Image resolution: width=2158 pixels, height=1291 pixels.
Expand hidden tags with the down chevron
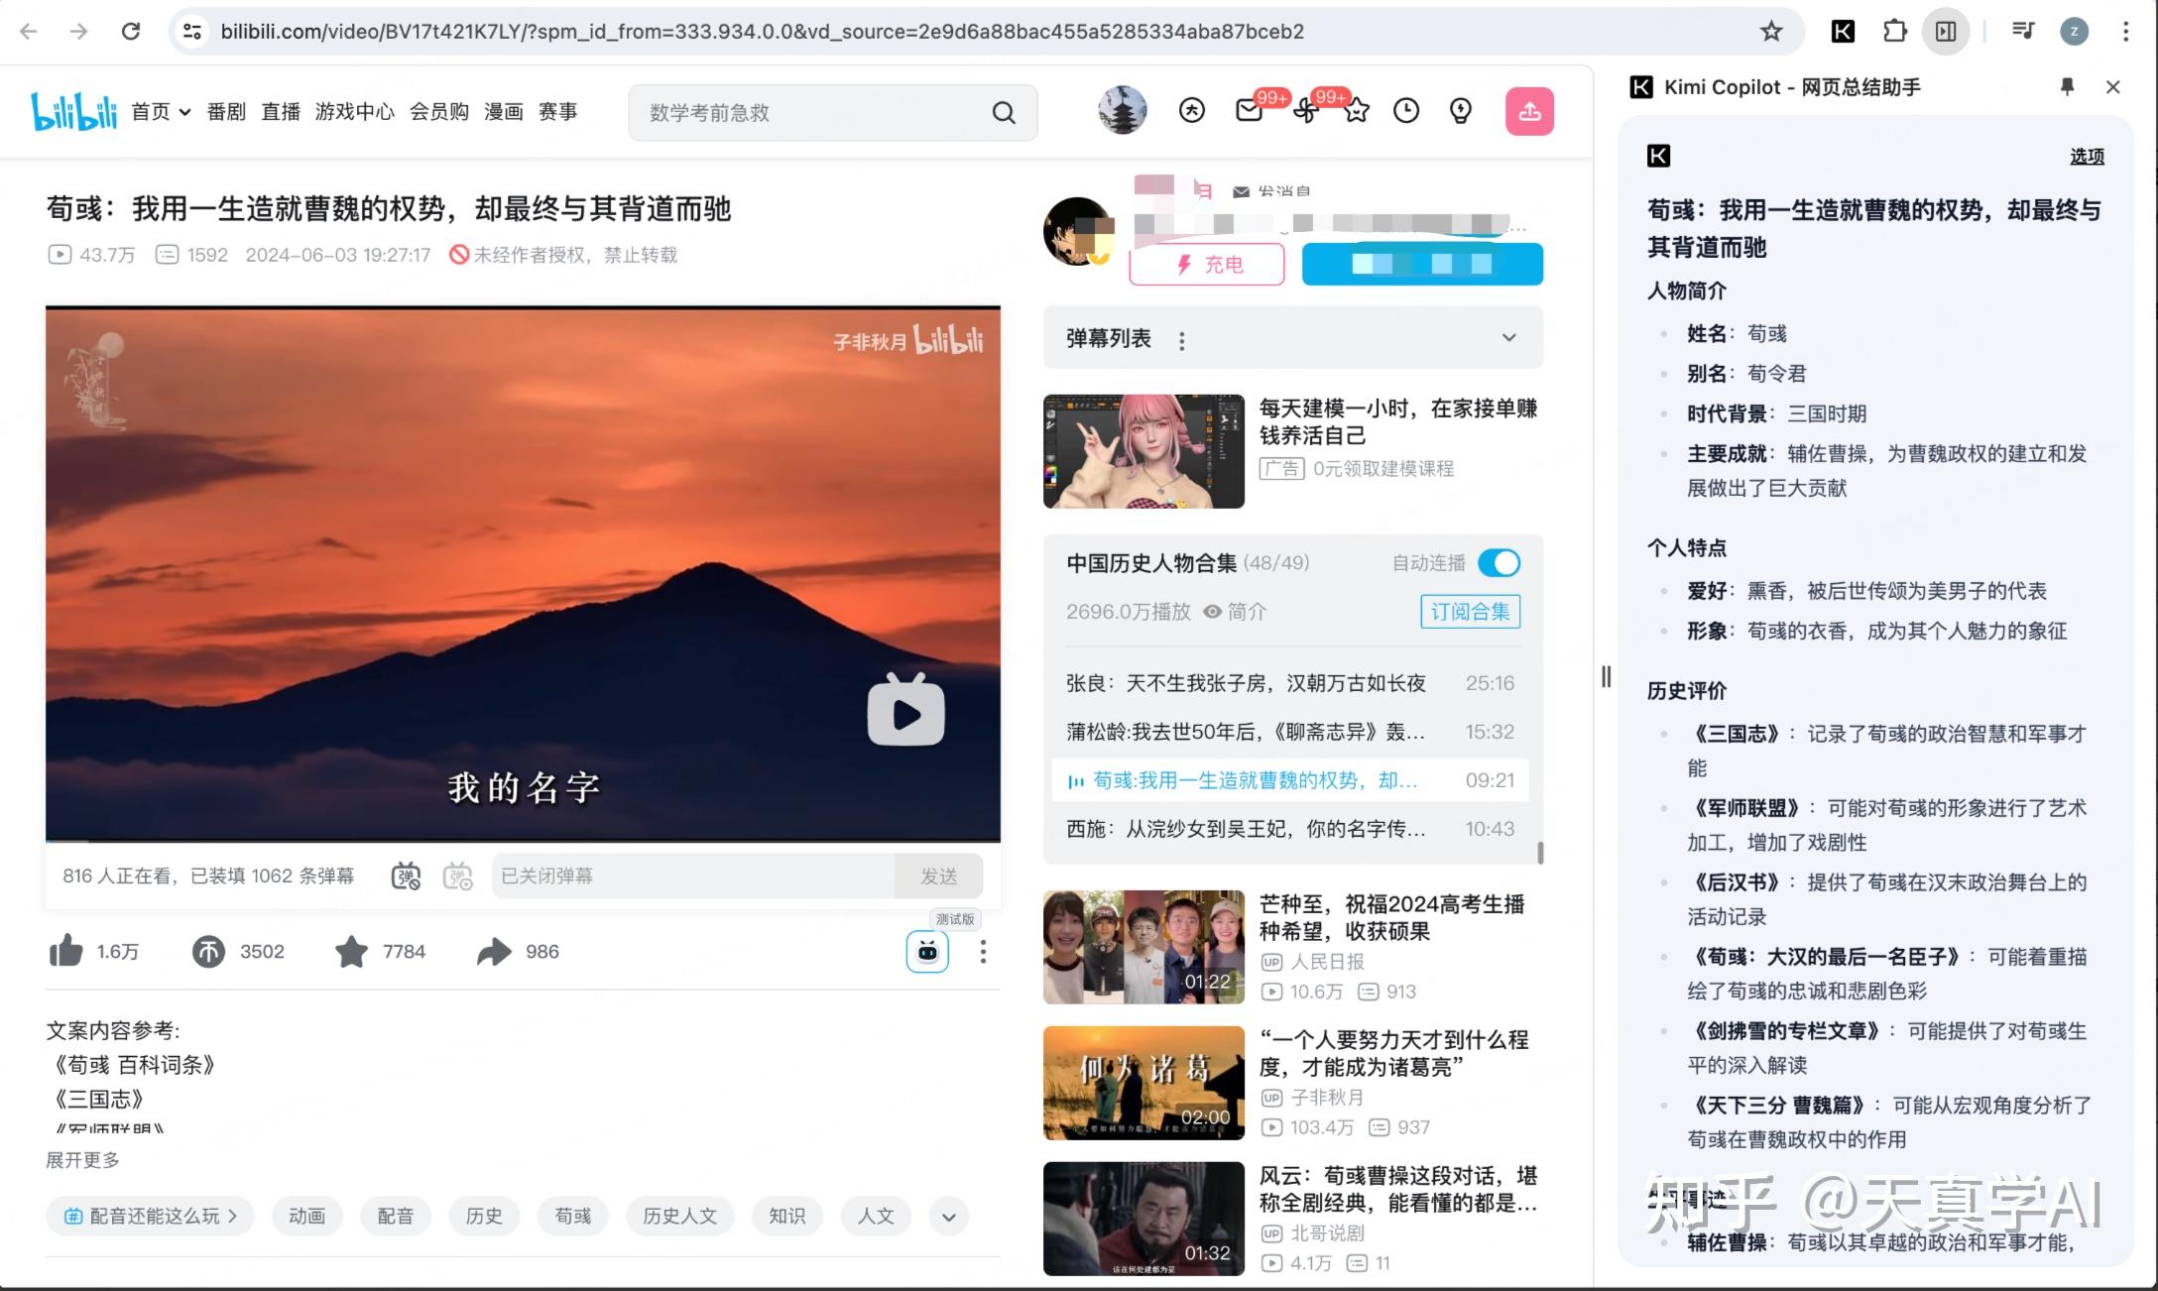click(948, 1216)
